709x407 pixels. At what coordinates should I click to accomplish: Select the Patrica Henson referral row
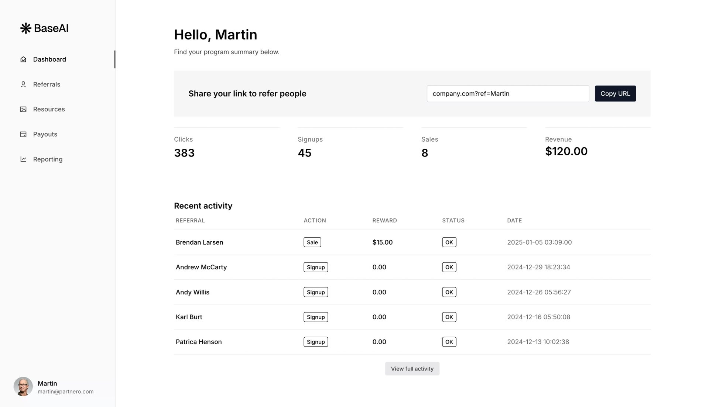(412, 342)
